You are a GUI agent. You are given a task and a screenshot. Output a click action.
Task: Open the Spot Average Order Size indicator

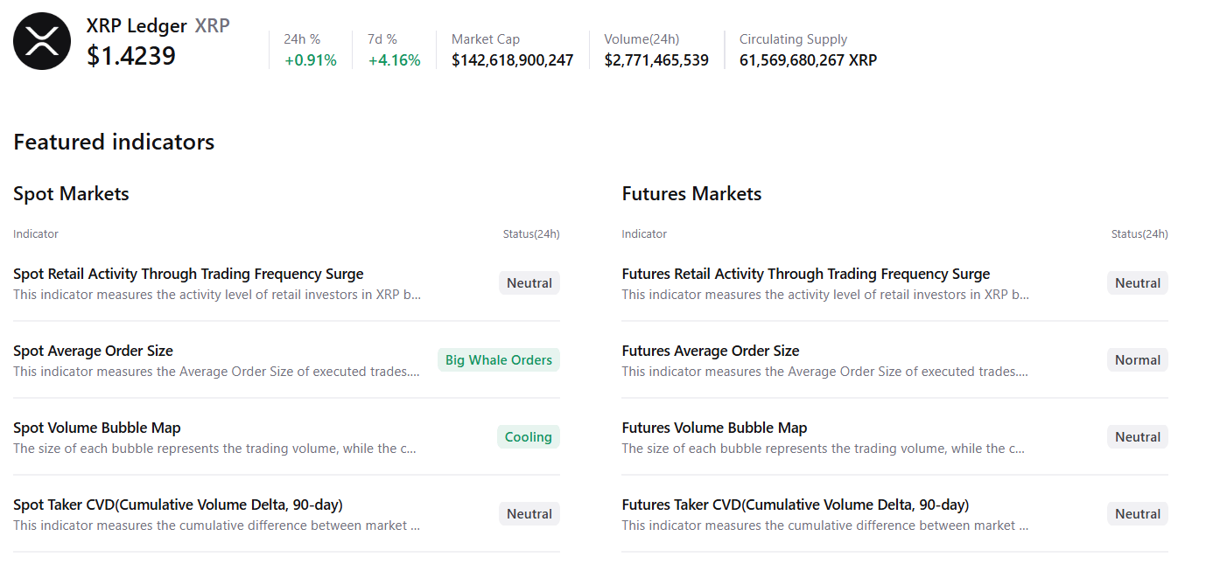pos(93,351)
